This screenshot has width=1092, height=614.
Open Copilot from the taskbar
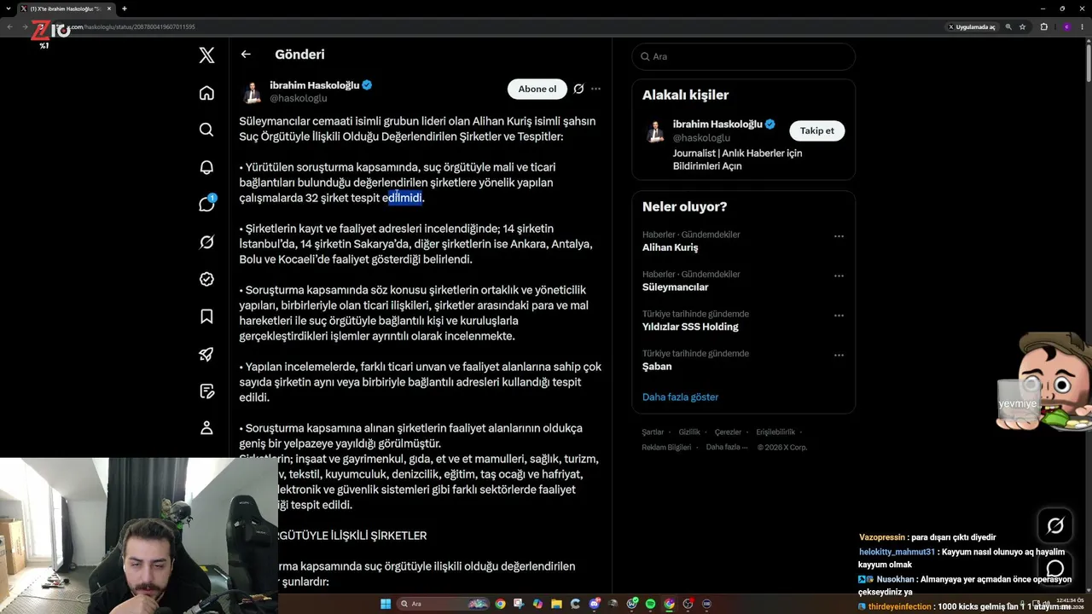point(537,604)
